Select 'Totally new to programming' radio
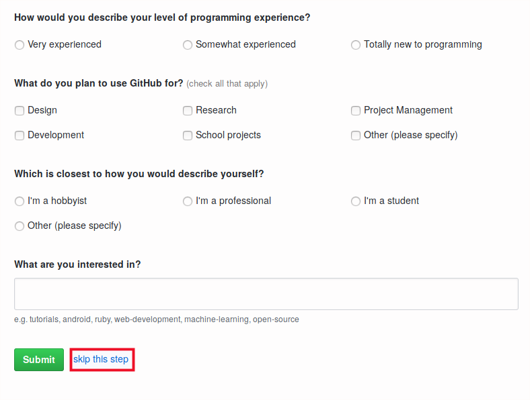This screenshot has width=530, height=400. click(356, 45)
